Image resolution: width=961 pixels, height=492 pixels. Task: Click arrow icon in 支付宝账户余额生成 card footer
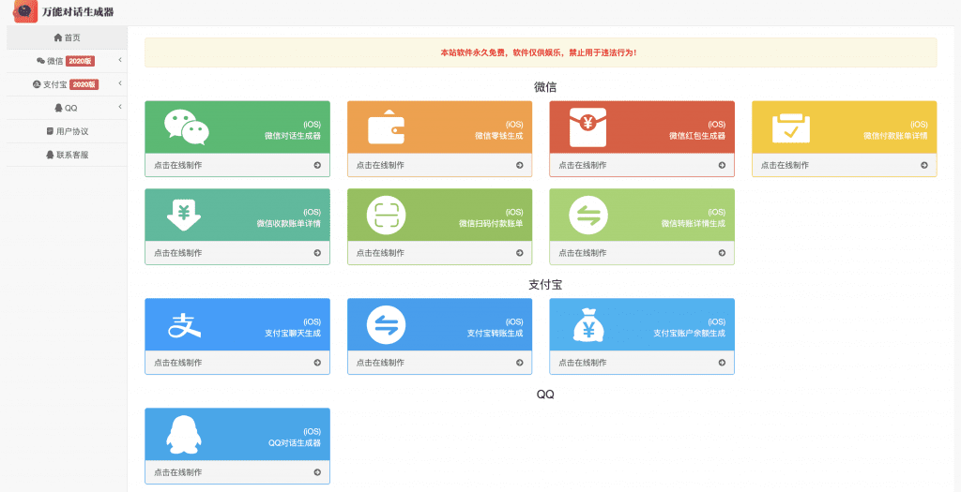[722, 363]
